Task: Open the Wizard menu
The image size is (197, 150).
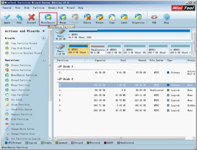Action: [71, 8]
